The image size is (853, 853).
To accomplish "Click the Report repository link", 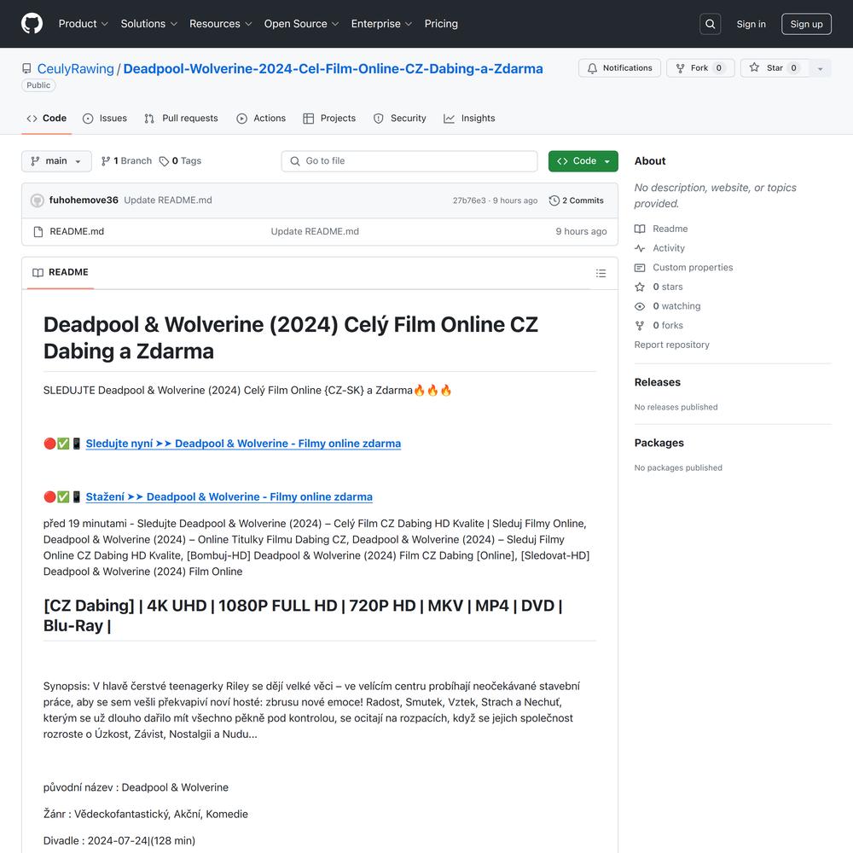I will tap(672, 345).
